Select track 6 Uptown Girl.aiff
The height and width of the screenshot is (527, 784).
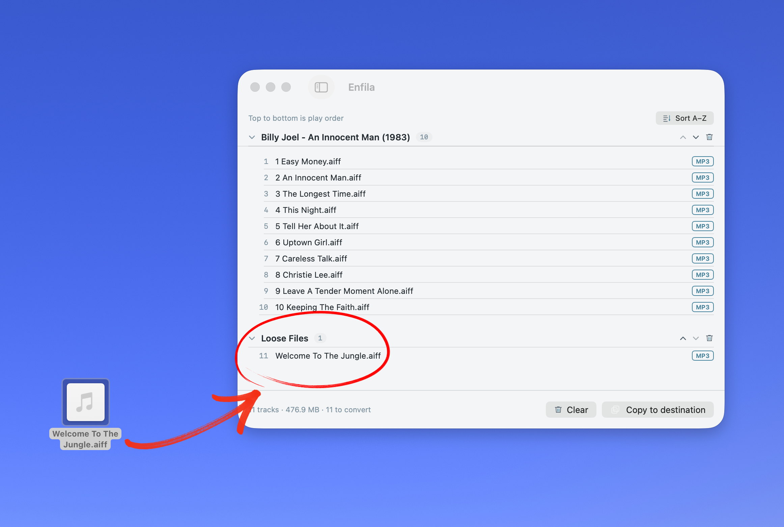[486, 243]
